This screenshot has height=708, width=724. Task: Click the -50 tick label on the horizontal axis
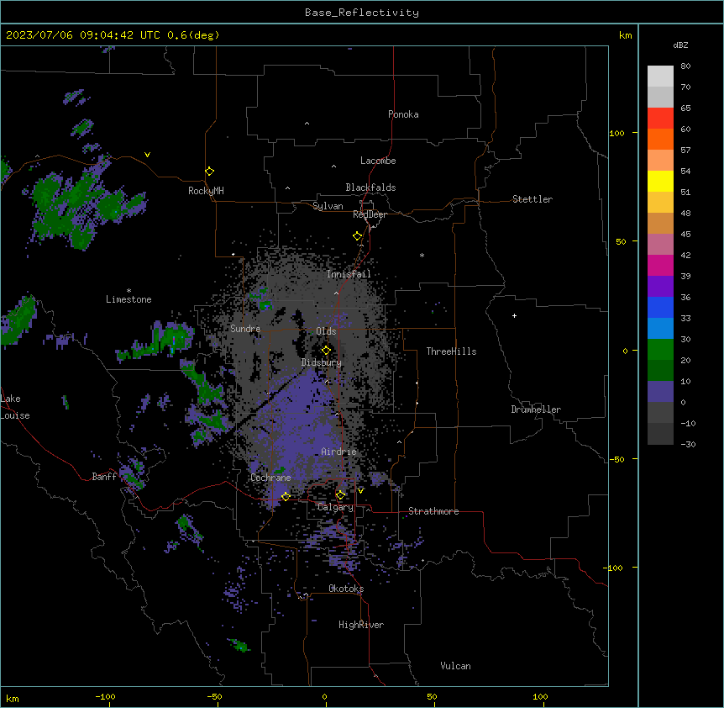tap(214, 696)
